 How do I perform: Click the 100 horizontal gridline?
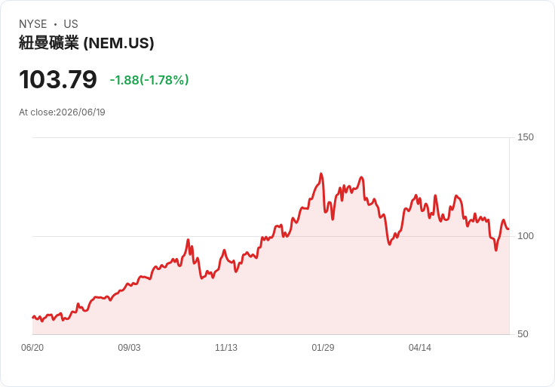(271, 236)
